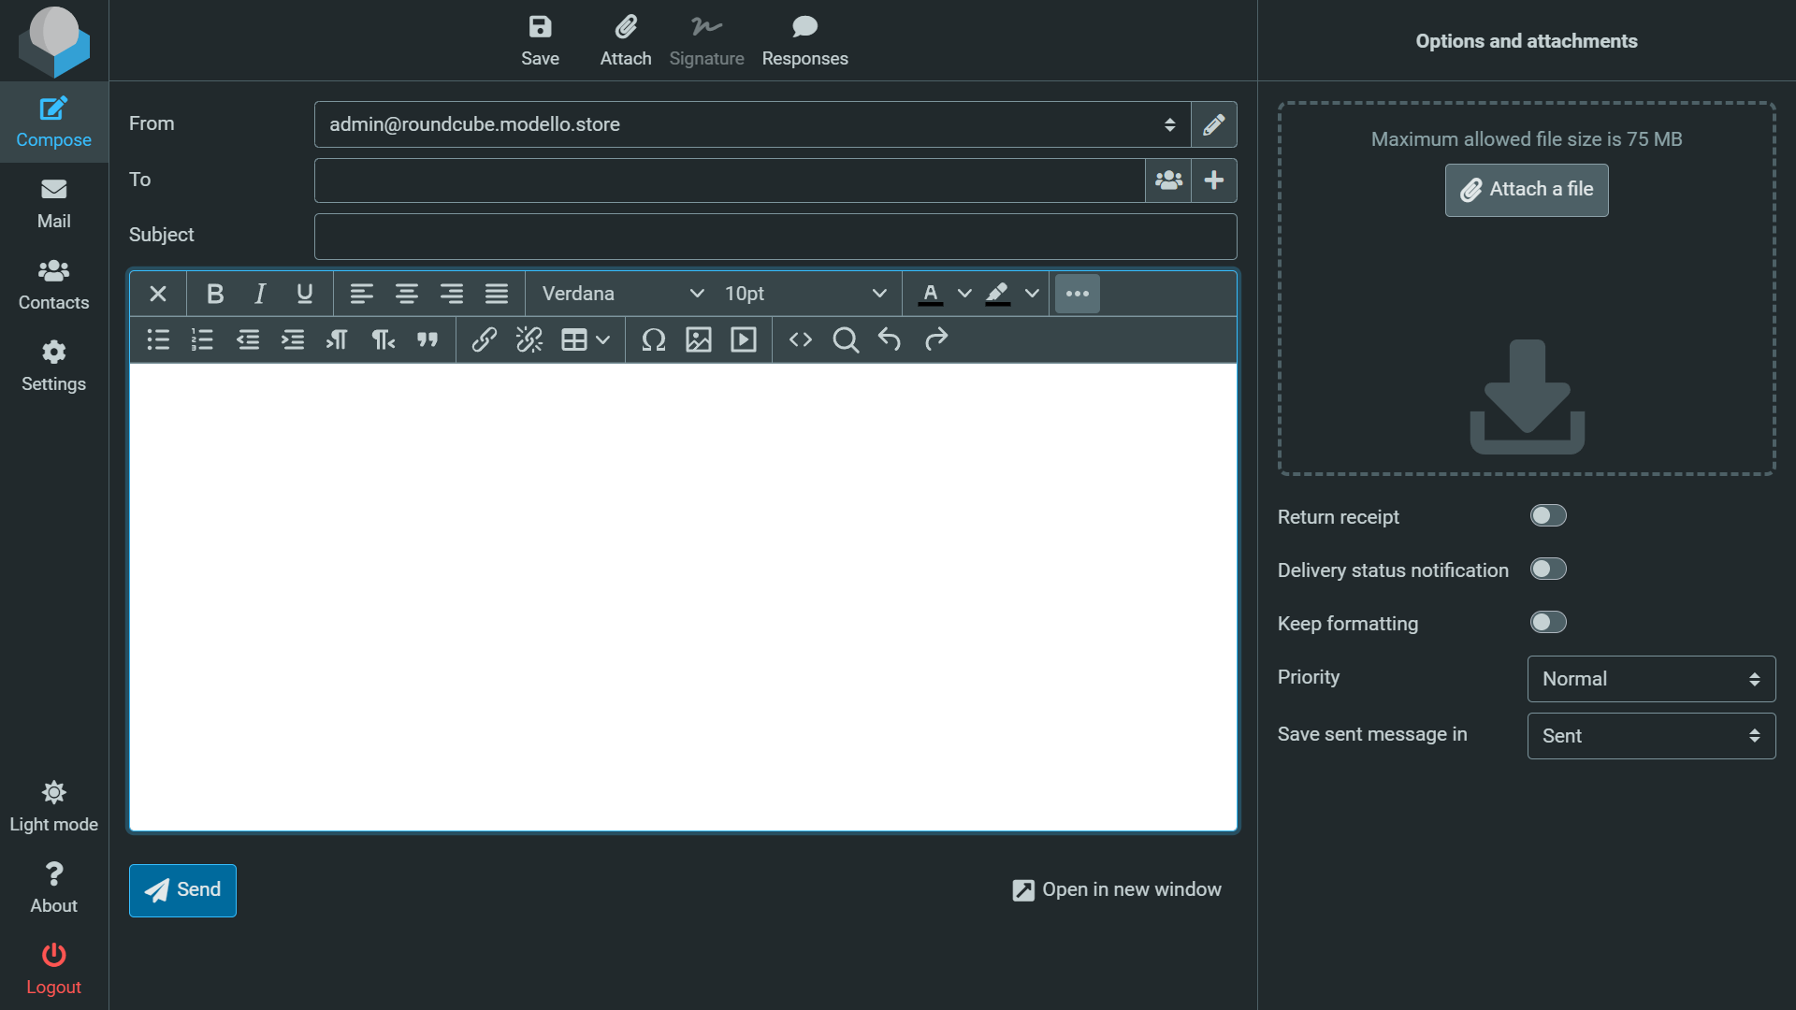Set left-to-right text direction
This screenshot has width=1796, height=1010.
tap(338, 339)
